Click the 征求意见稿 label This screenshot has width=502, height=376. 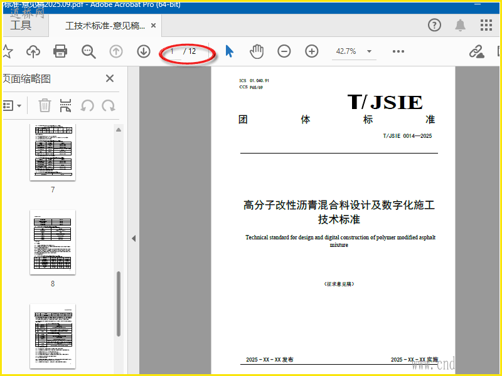pos(339,284)
